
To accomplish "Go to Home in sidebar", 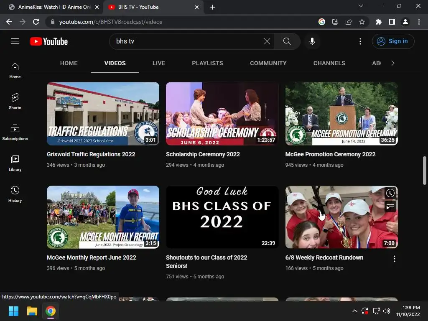I will point(15,70).
